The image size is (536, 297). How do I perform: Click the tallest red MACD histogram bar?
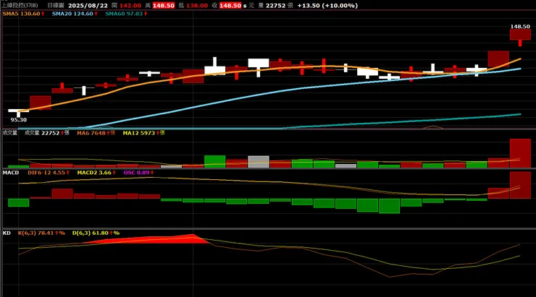coord(520,185)
